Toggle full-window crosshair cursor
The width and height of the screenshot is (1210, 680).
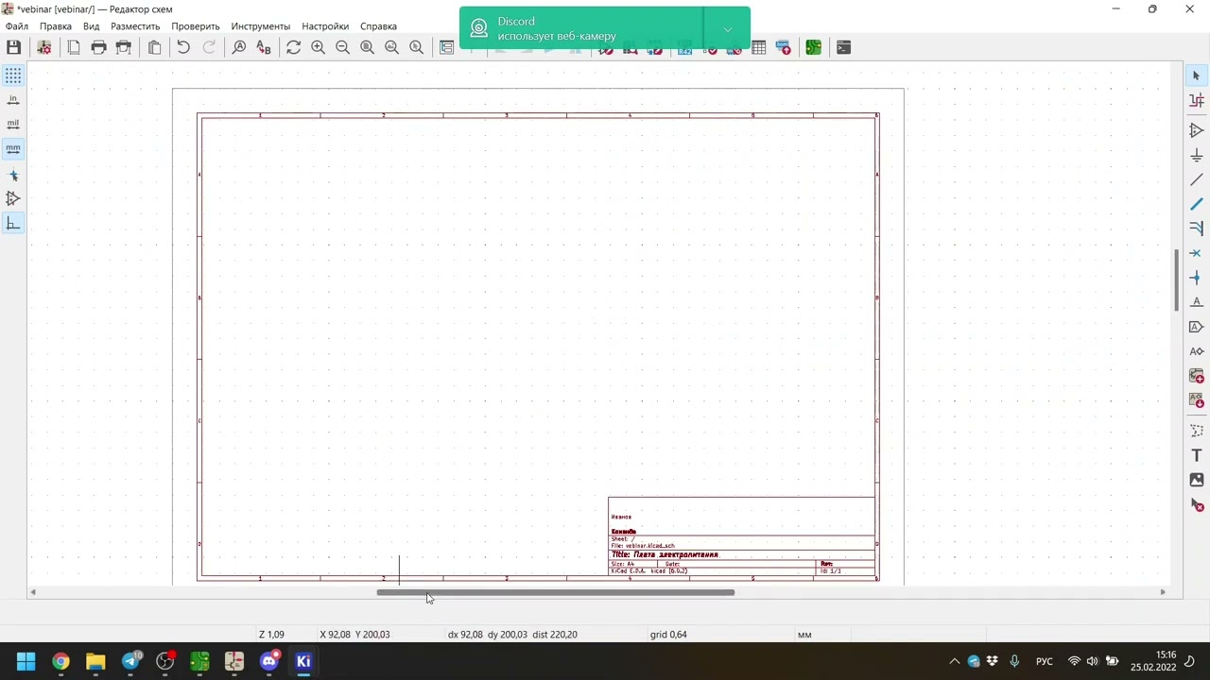pos(13,175)
